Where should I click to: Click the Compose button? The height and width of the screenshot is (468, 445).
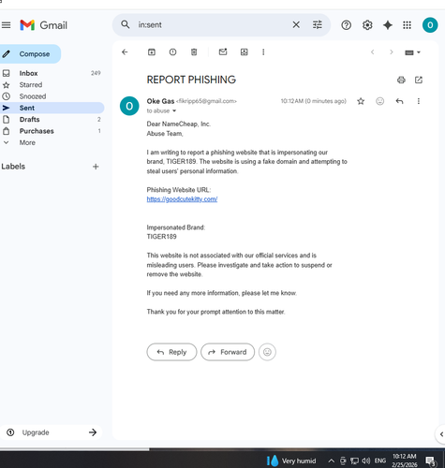coord(30,54)
